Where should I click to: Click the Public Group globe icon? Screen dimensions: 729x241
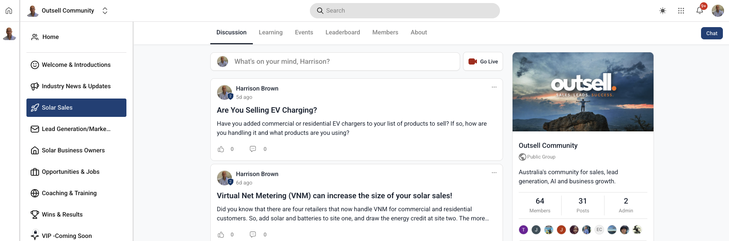click(523, 157)
